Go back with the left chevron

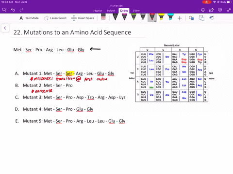(x=5, y=28)
